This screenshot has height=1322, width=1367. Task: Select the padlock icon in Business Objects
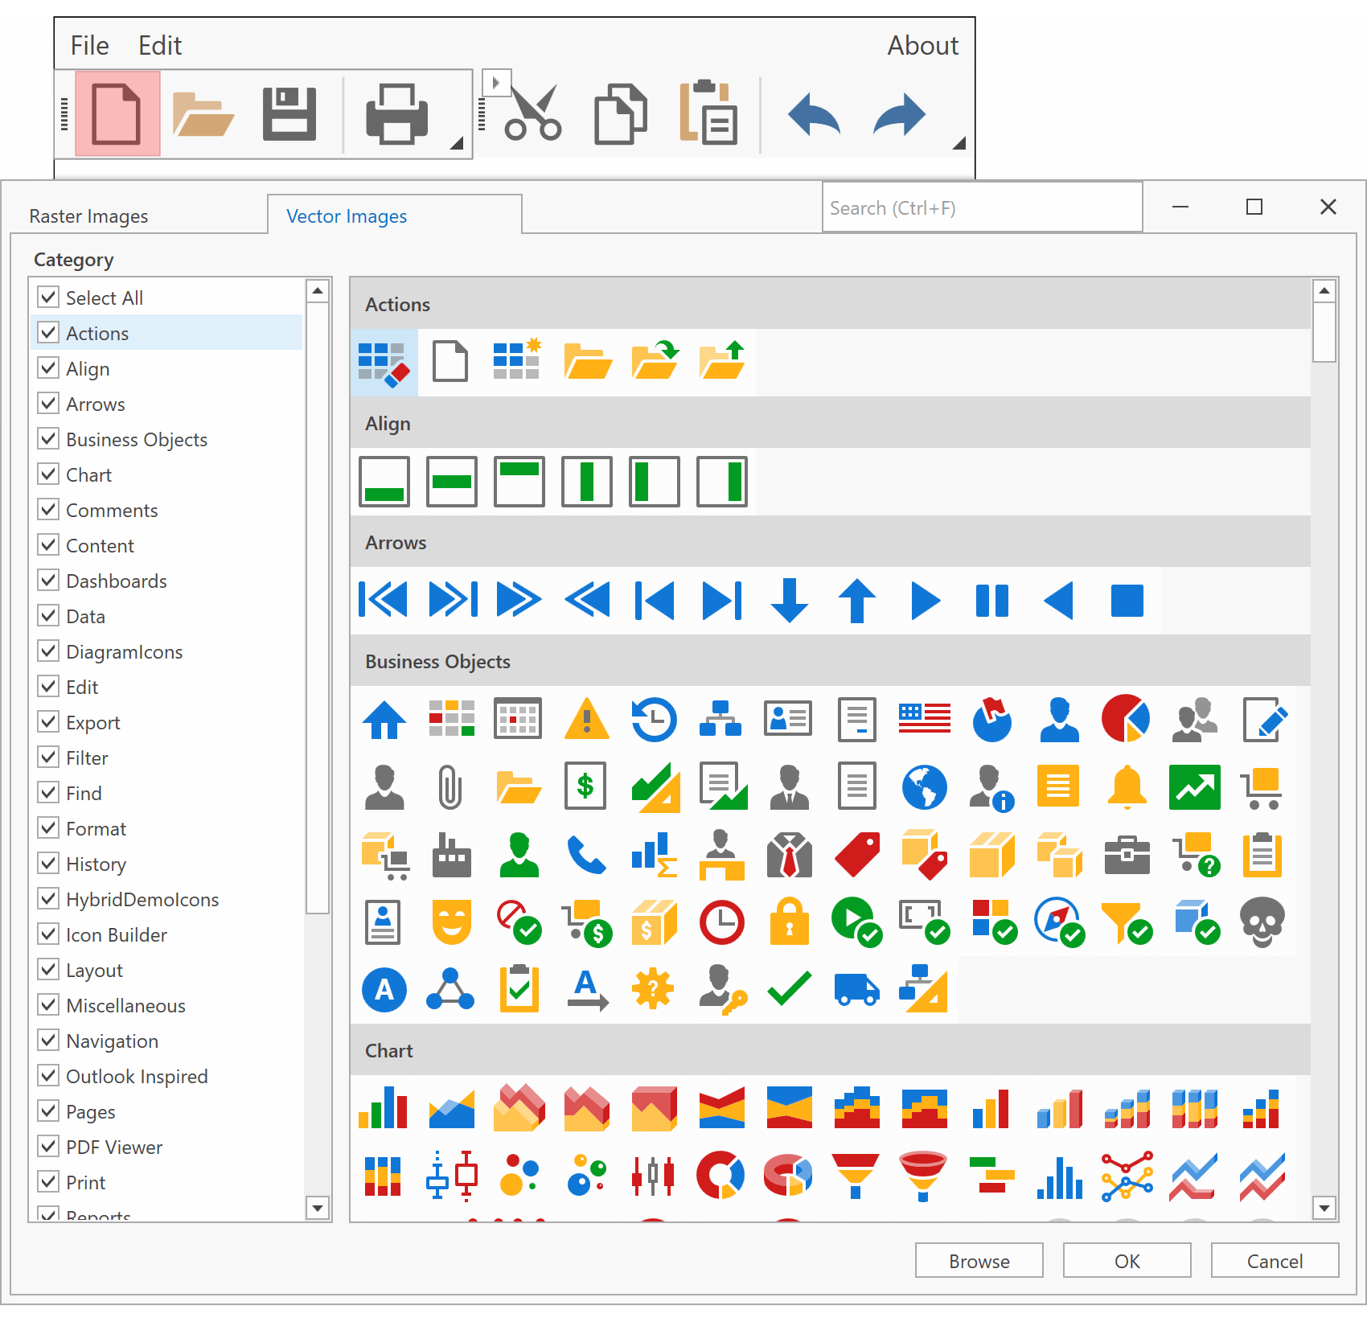click(x=789, y=923)
